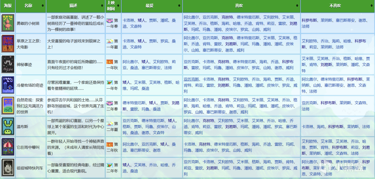Open the 祖祖城特快列车 movie poster
The height and width of the screenshot is (179, 375).
tap(8, 168)
